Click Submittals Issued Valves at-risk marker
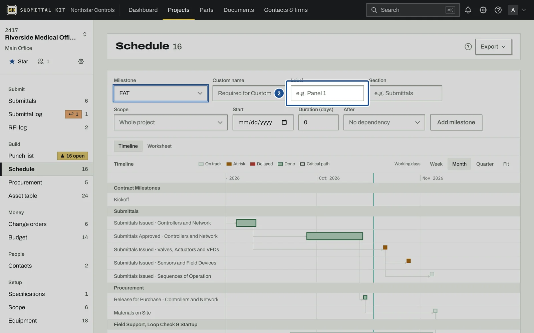Viewport: 534px width, 333px height. coord(385,247)
